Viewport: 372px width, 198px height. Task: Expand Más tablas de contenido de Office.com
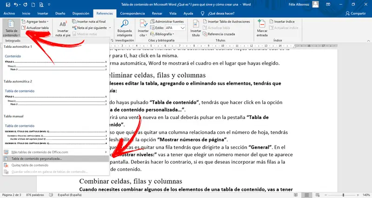(56, 152)
